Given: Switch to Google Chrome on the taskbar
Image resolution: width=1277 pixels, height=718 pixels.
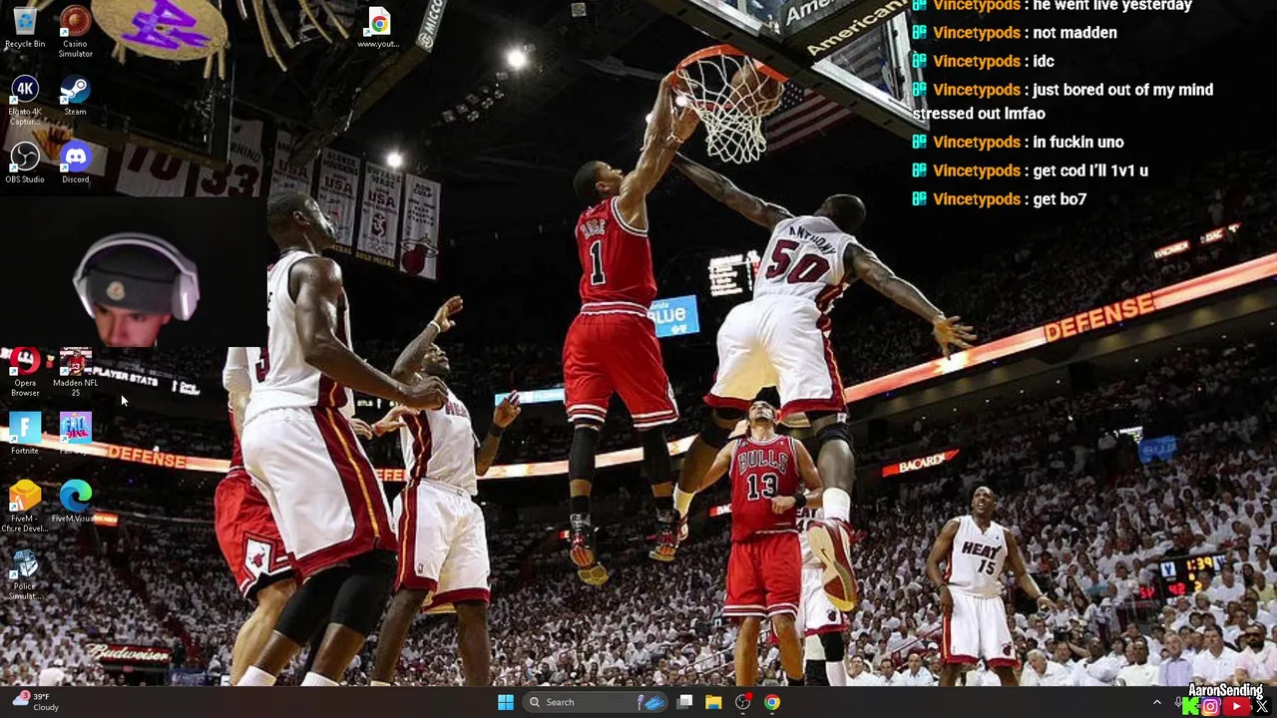Looking at the screenshot, I should click(772, 702).
